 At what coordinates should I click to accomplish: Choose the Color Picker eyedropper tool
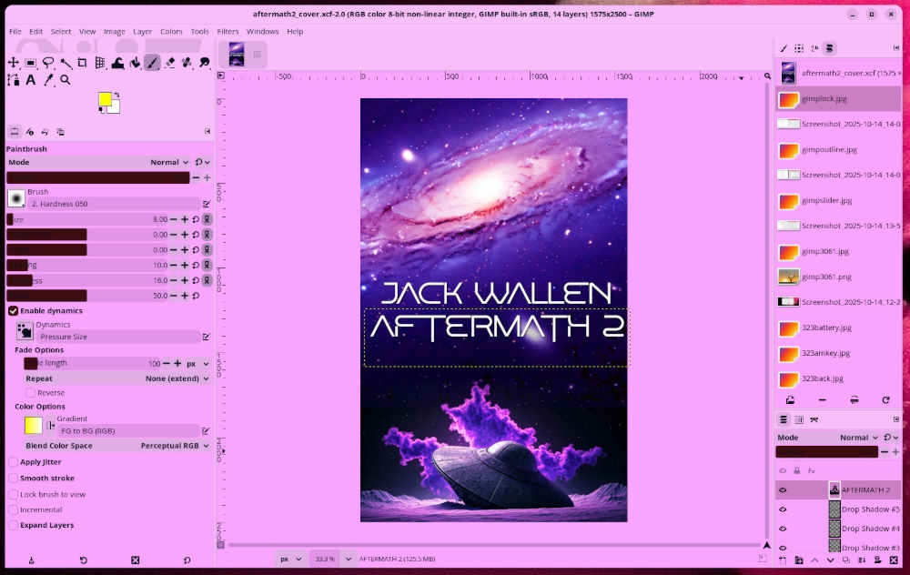[x=48, y=80]
